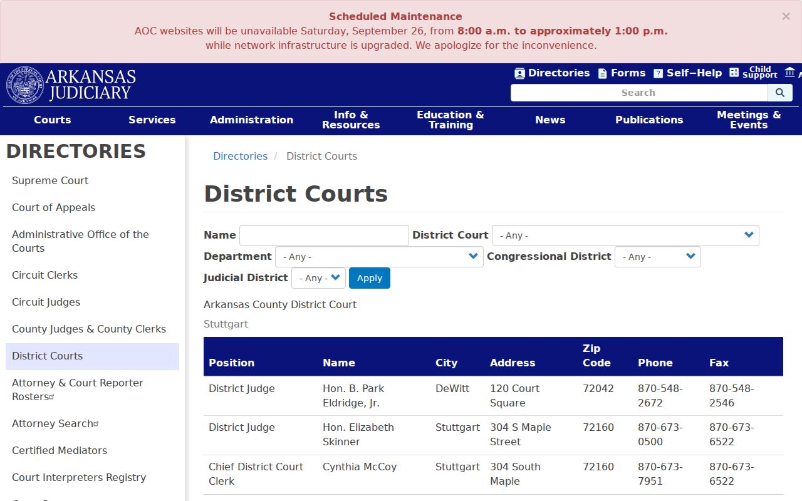Focus the Name filter text field

click(x=324, y=235)
